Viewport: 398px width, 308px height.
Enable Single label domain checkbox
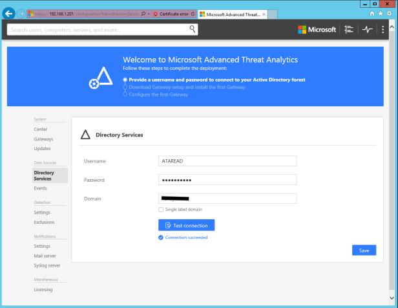click(x=161, y=210)
